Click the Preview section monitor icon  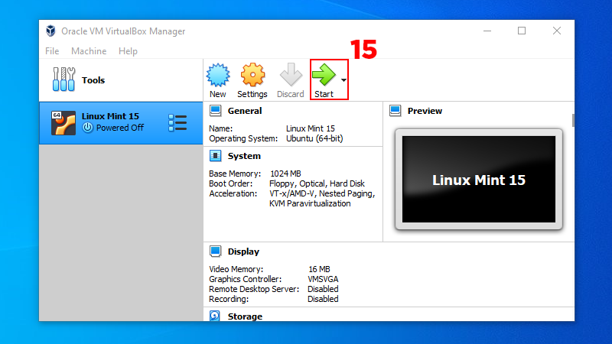coord(396,111)
